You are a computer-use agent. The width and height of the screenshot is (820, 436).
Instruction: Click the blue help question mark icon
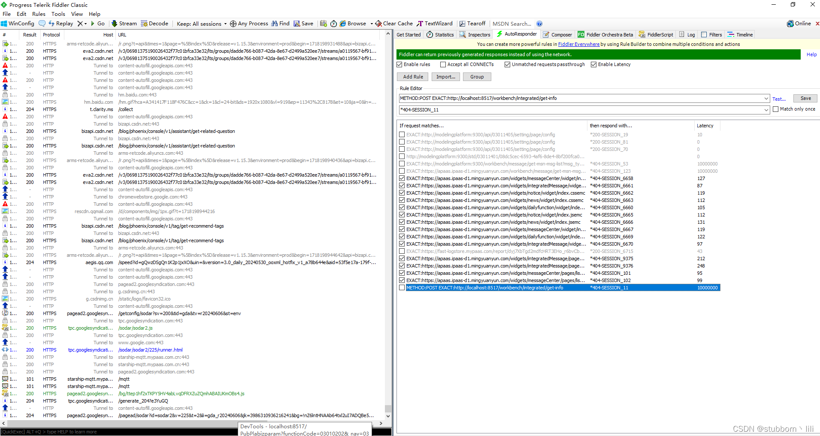pos(539,24)
